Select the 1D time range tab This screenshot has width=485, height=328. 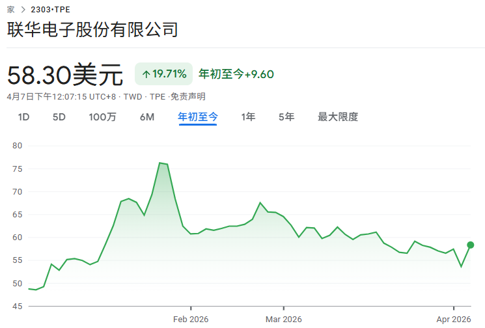tap(24, 117)
